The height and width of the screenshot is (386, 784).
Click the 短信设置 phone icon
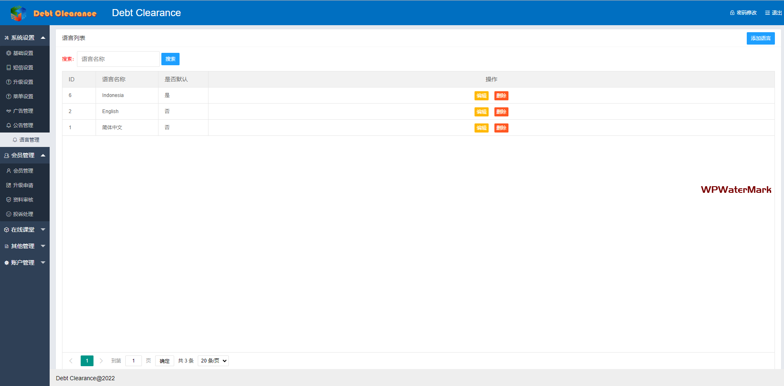(x=9, y=68)
